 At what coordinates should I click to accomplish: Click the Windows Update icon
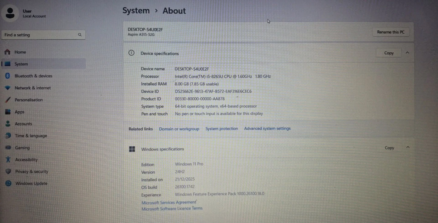click(x=9, y=183)
